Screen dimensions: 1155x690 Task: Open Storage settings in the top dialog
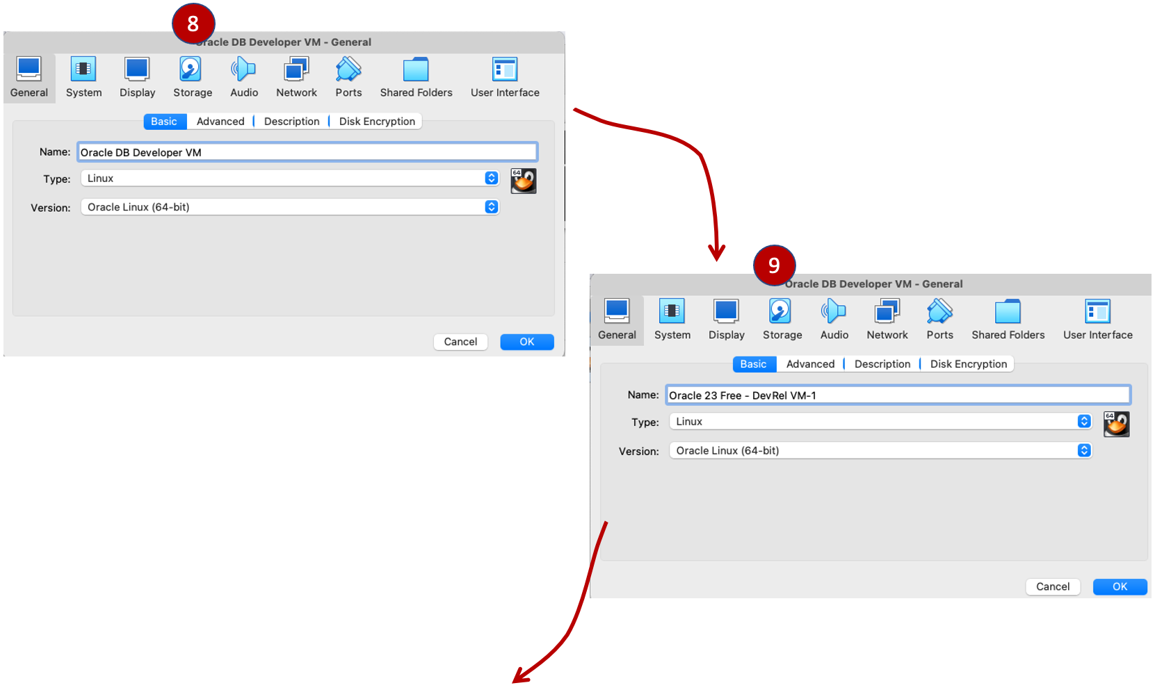pos(192,76)
